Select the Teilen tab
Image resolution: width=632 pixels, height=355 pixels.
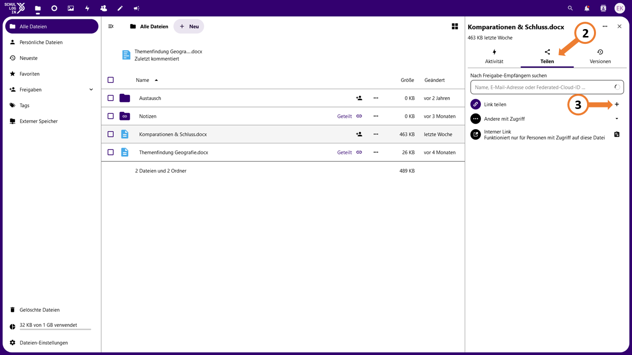(x=547, y=56)
